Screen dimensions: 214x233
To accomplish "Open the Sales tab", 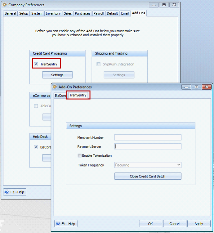I will (68, 13).
